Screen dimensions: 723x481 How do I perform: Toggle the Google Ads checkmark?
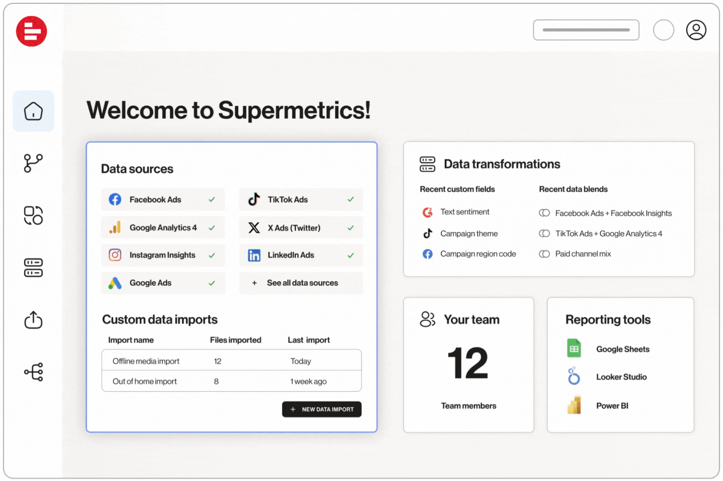coord(212,283)
